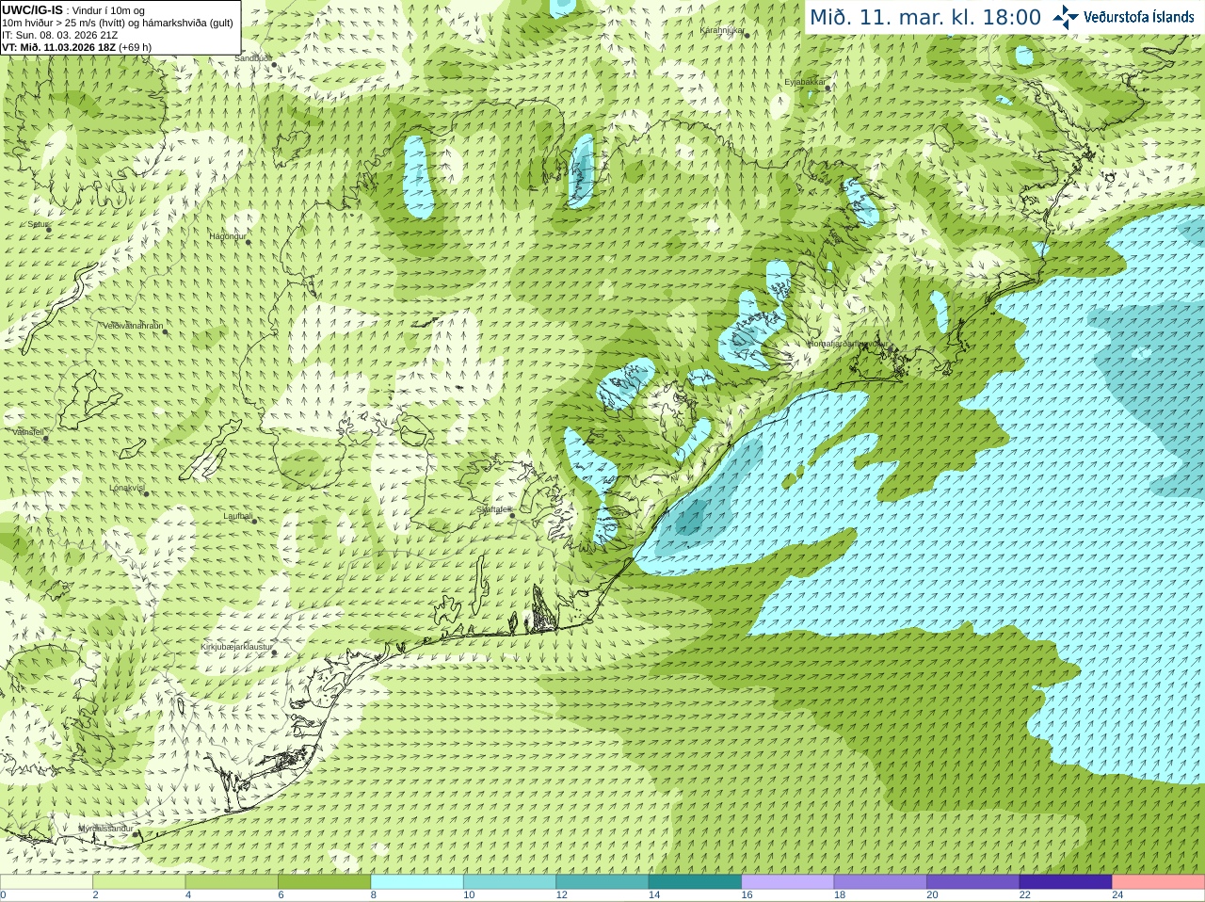Click the 2–4 m/s light green swatch
Screen dimensions: 1205x902
click(138, 882)
